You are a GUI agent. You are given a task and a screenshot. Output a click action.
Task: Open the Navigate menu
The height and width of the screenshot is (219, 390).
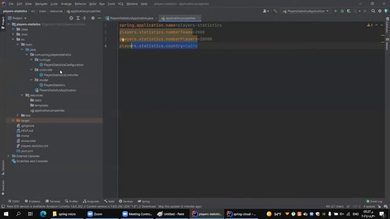click(x=41, y=4)
